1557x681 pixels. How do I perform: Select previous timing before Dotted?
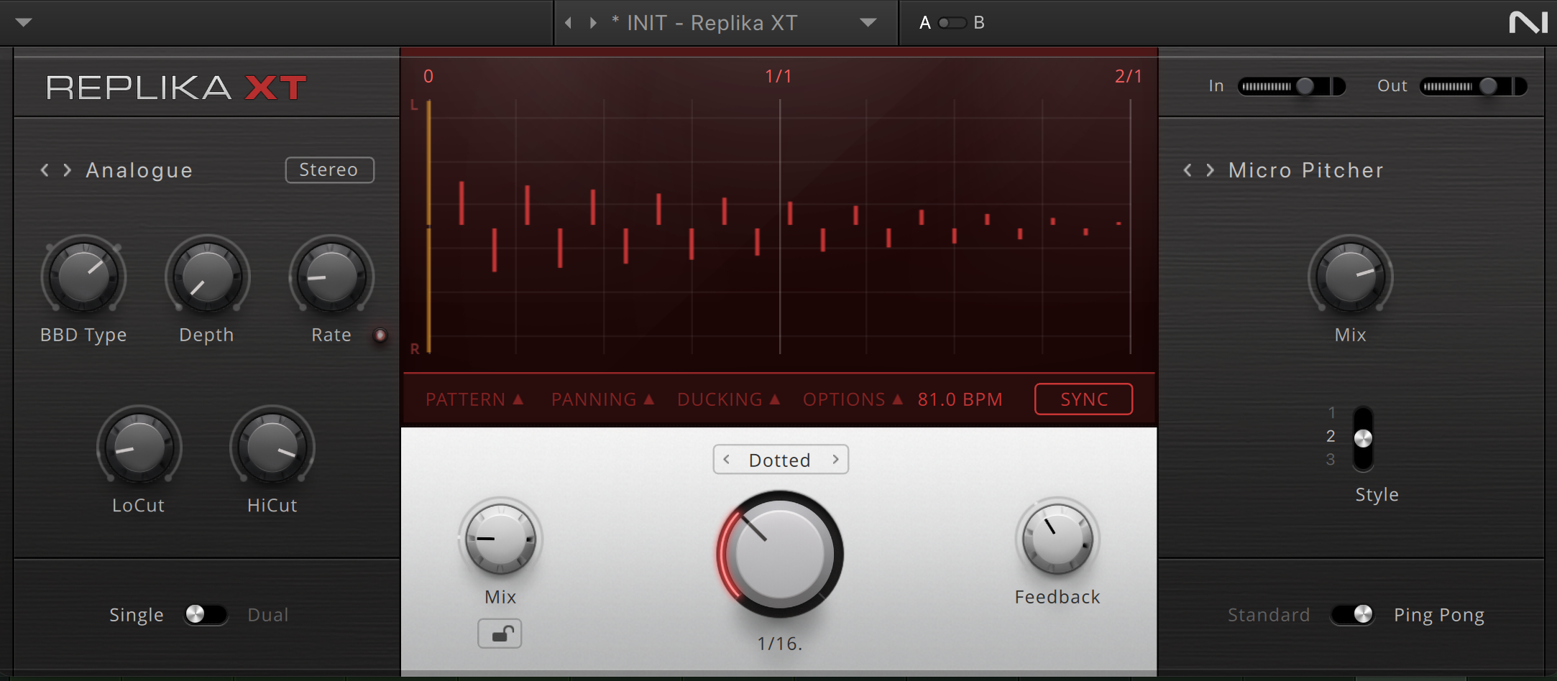click(727, 459)
